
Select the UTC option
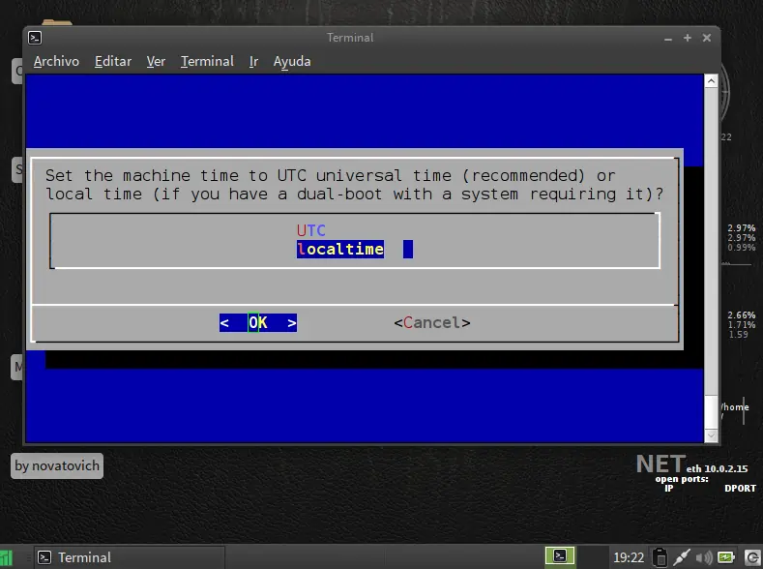[x=311, y=230]
